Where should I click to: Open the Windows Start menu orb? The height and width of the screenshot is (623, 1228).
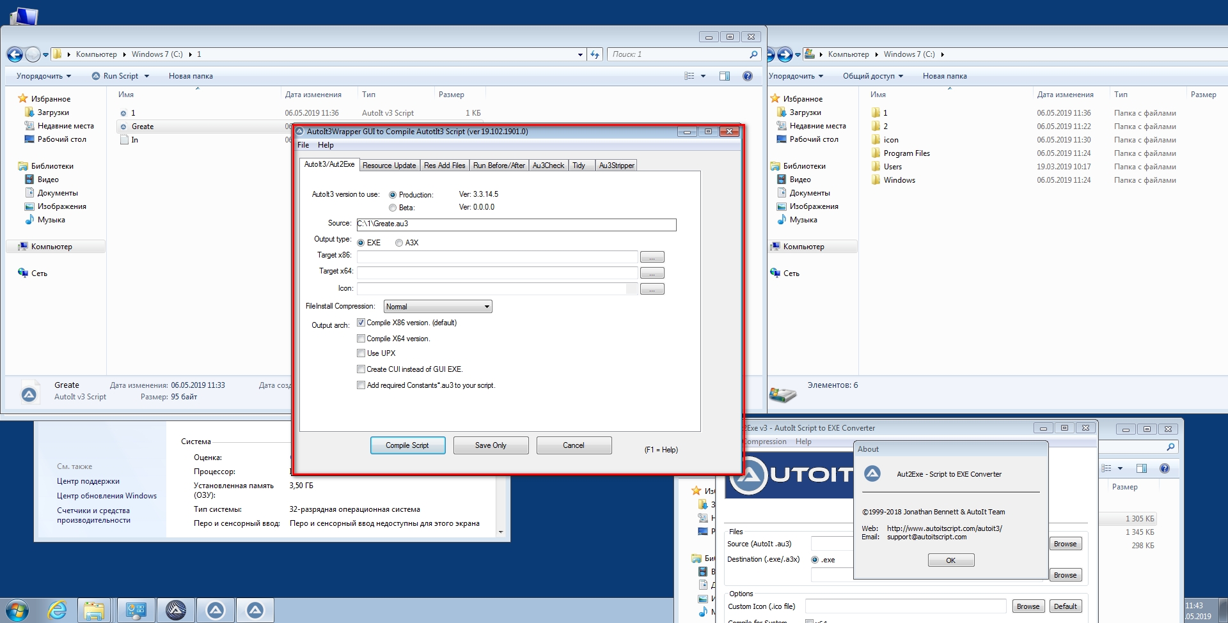click(17, 610)
